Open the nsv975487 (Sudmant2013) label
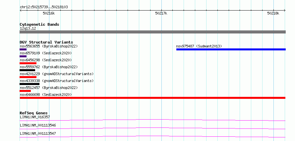 (x=199, y=46)
